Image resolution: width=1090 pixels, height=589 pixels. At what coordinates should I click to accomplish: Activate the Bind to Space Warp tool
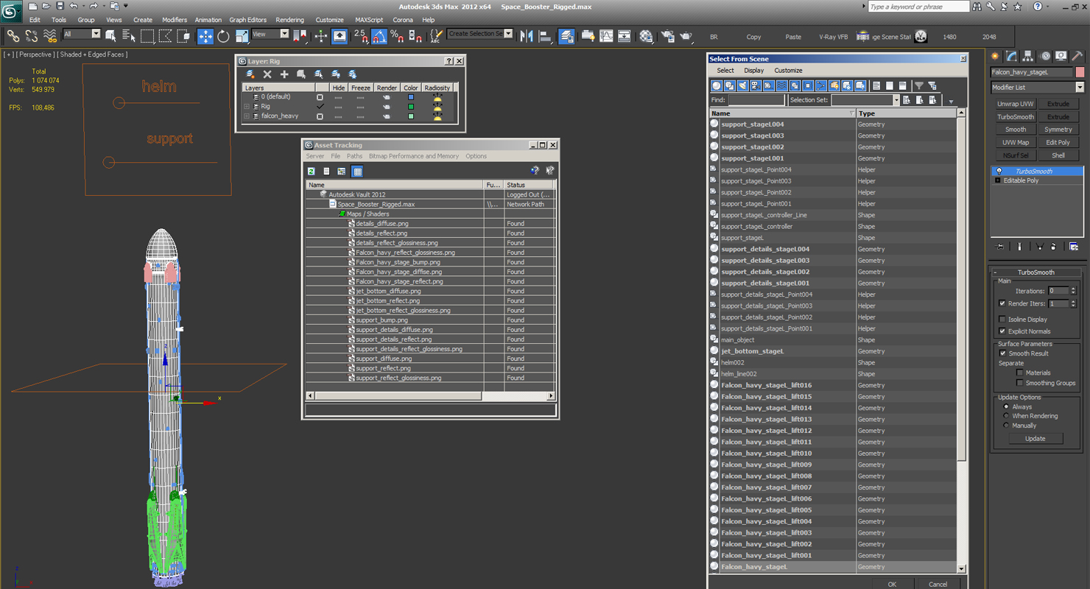pyautogui.click(x=50, y=36)
